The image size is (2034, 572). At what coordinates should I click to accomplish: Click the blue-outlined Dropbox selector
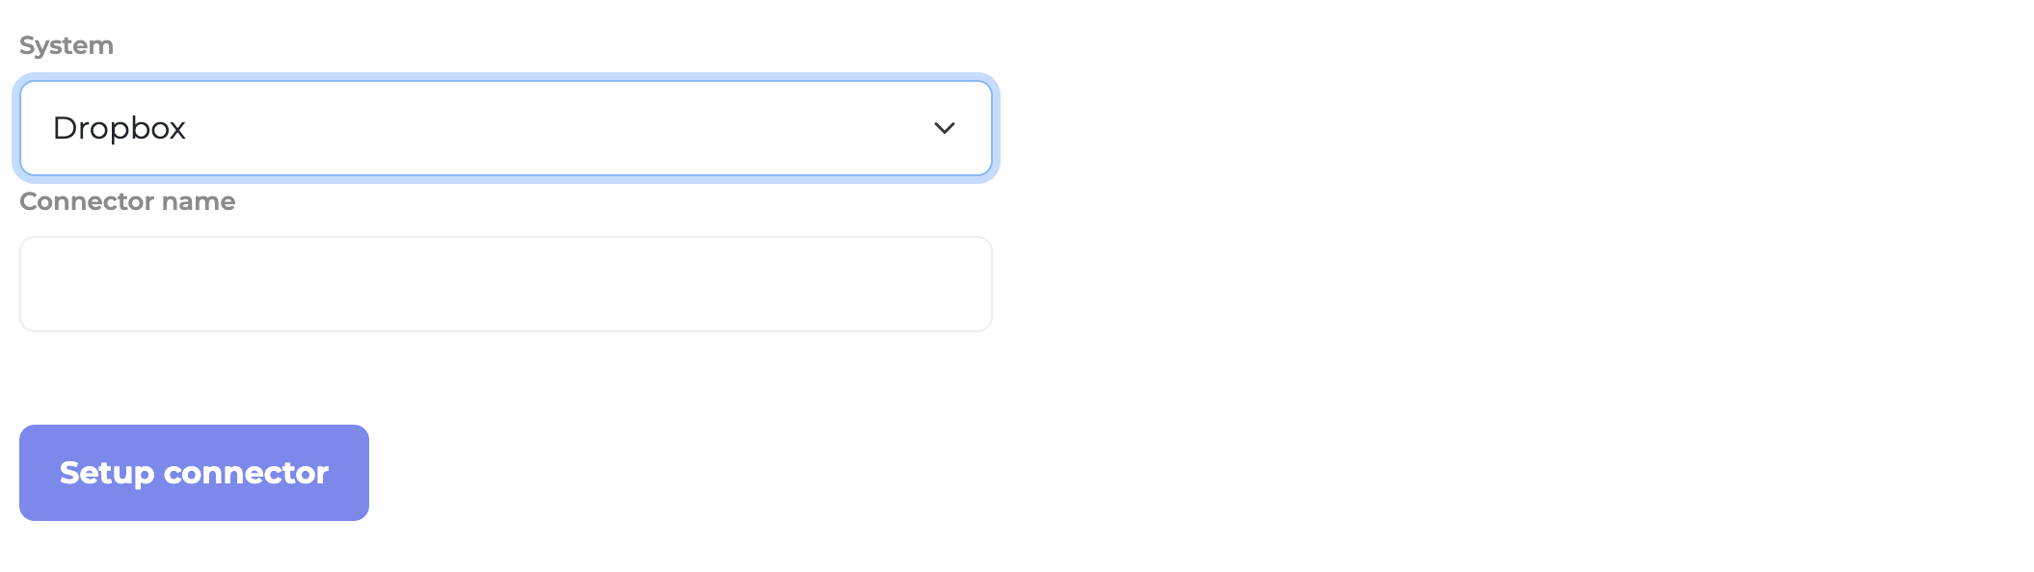point(505,128)
